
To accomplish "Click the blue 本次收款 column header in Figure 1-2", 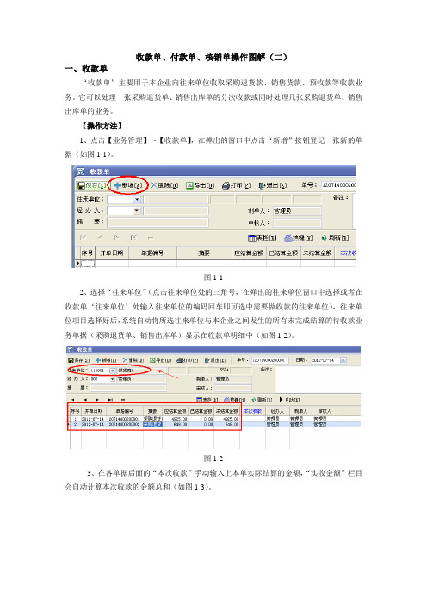I will tap(253, 411).
